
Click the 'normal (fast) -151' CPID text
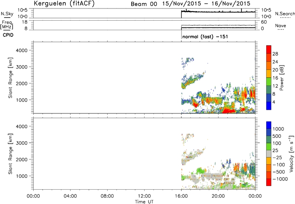coord(205,36)
